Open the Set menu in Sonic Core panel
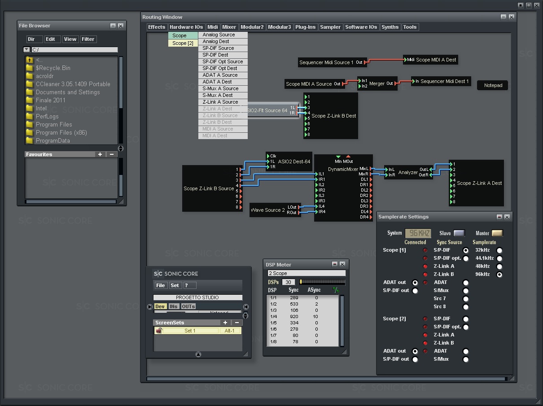 (175, 285)
